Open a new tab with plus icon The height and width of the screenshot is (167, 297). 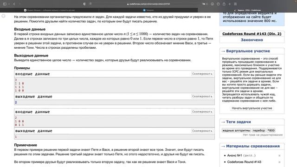point(230,4)
